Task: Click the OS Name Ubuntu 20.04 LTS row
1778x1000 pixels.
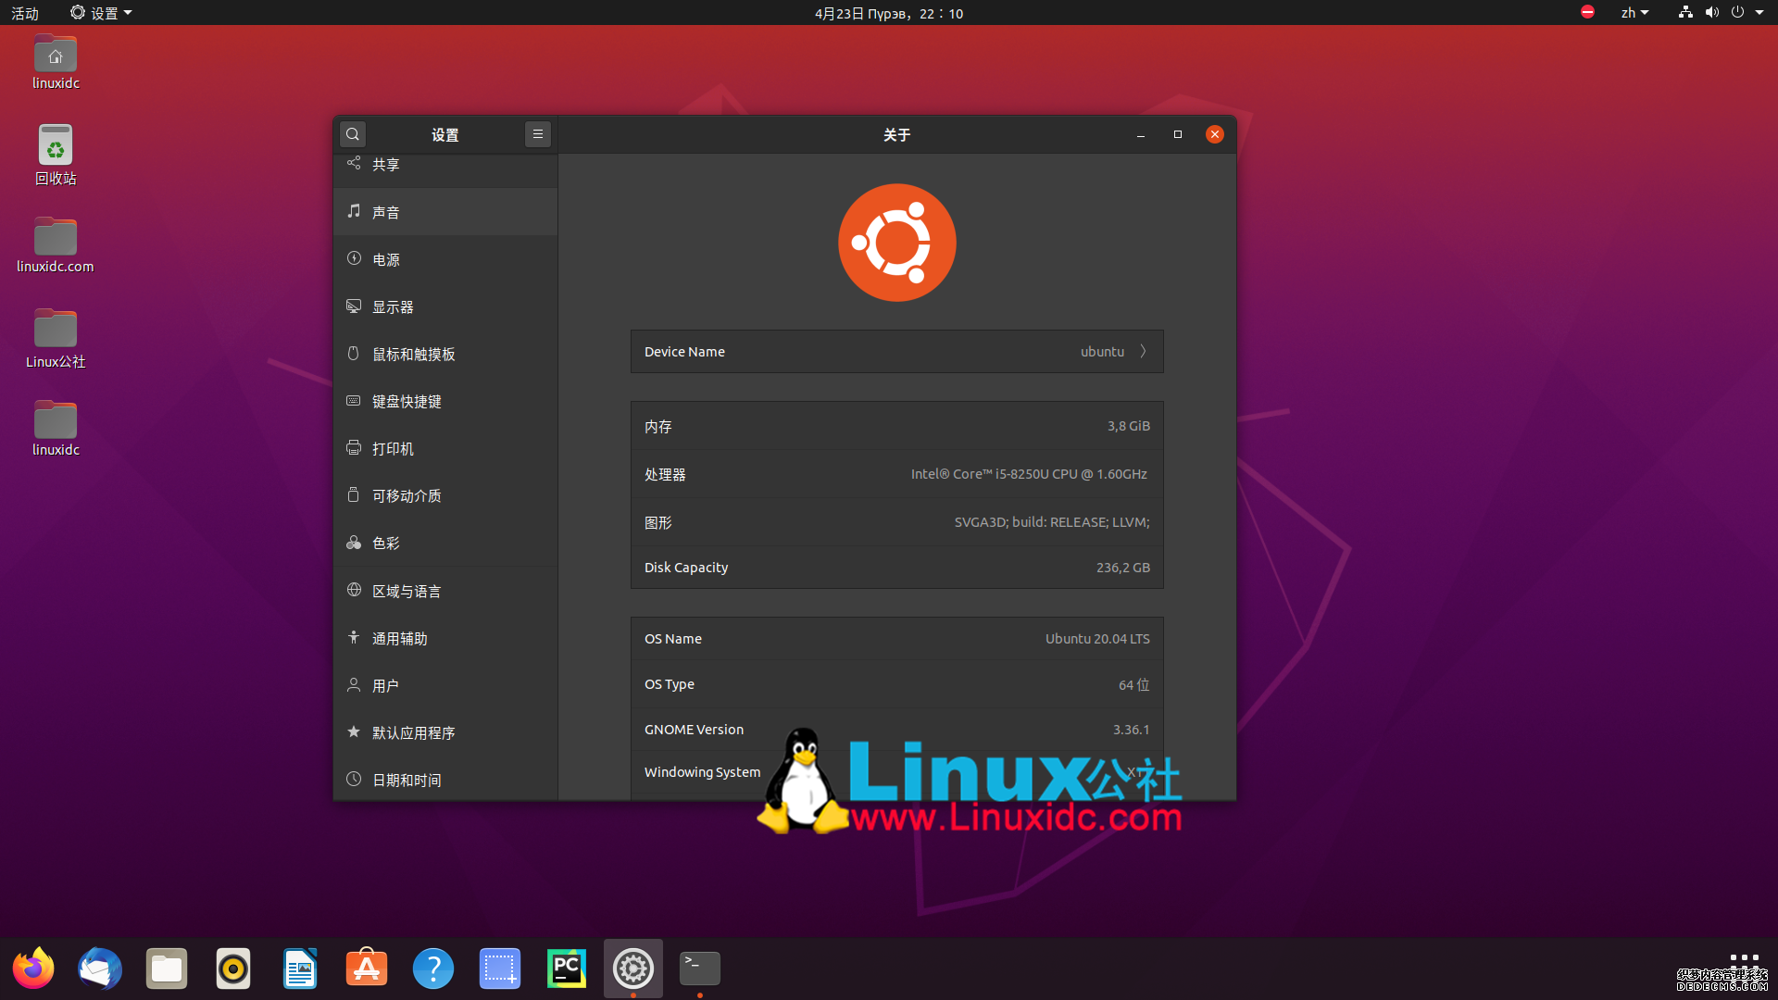Action: pyautogui.click(x=896, y=639)
